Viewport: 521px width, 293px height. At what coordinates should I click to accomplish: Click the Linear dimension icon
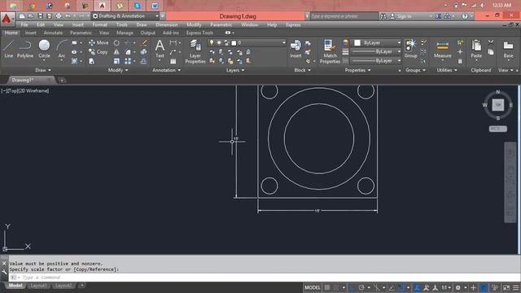tap(173, 43)
